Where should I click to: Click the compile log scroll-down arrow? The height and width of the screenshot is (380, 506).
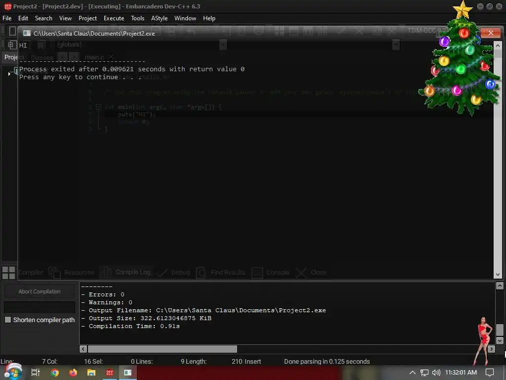click(x=500, y=340)
